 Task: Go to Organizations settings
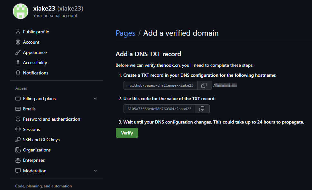(x=37, y=150)
